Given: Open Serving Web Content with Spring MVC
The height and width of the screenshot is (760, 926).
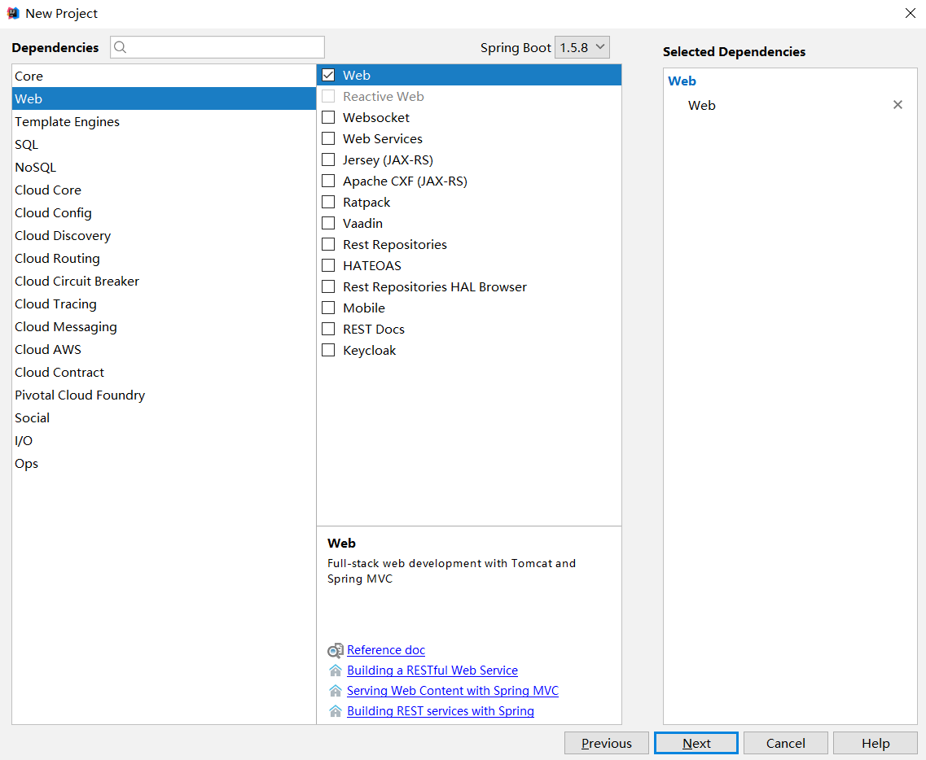Looking at the screenshot, I should pyautogui.click(x=452, y=691).
